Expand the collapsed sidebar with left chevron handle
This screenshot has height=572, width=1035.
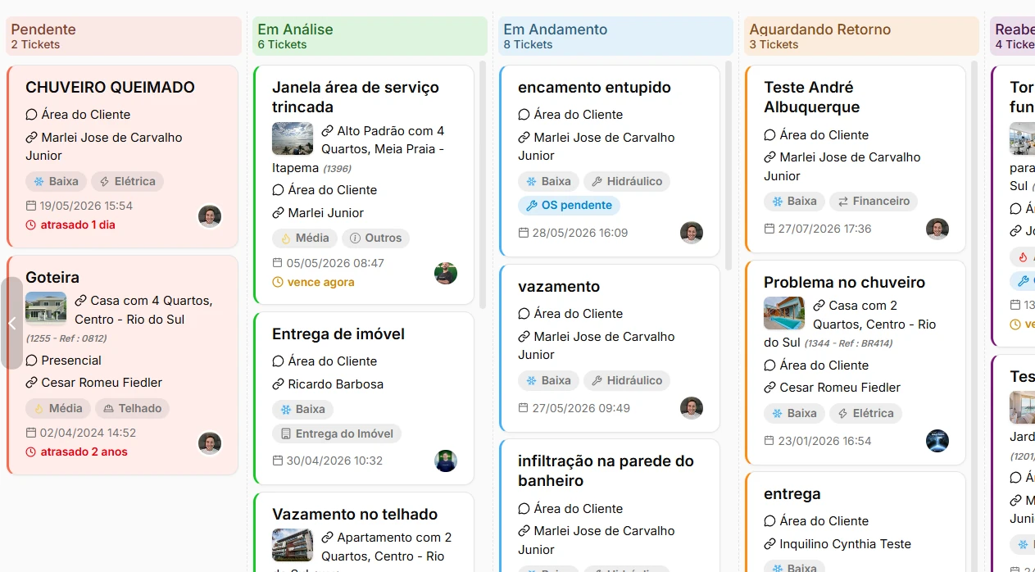tap(11, 323)
